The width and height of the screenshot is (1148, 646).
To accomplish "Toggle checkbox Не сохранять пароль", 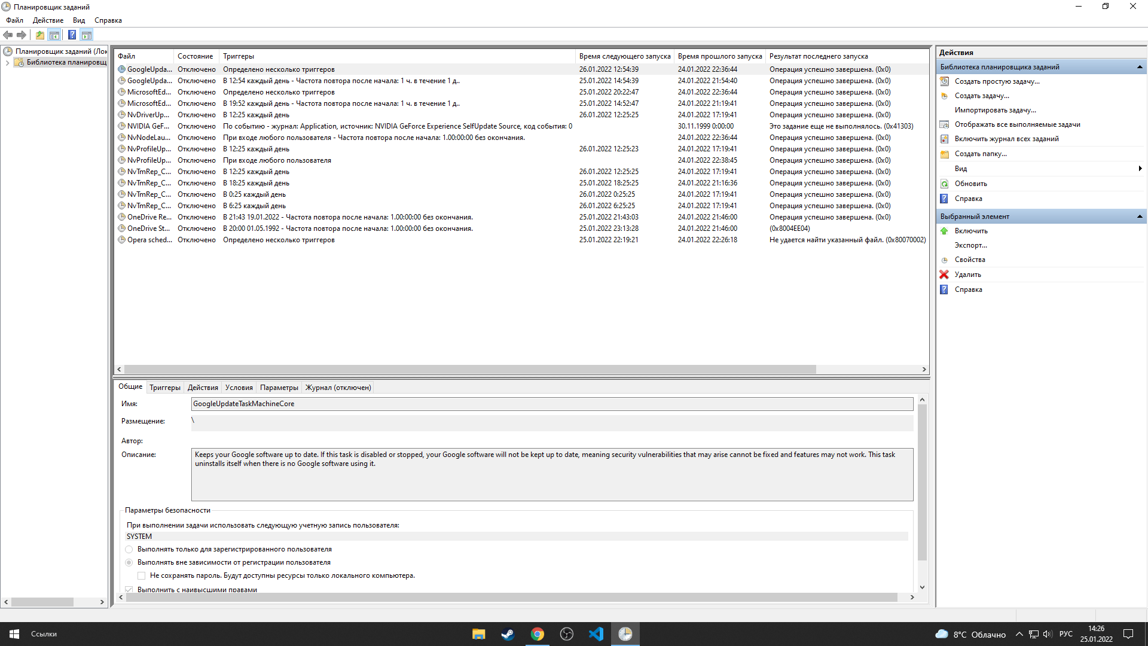I will click(x=142, y=575).
